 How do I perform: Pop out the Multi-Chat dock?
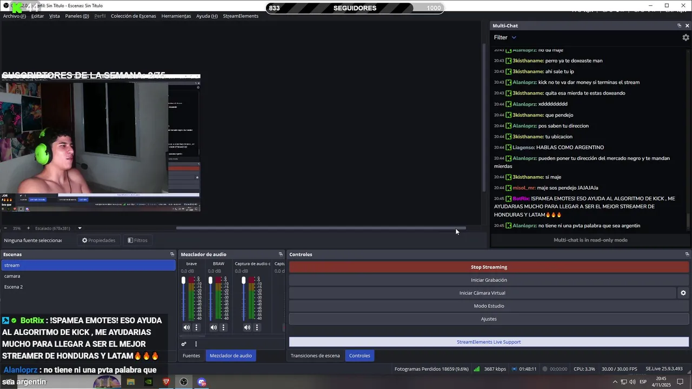point(679,26)
